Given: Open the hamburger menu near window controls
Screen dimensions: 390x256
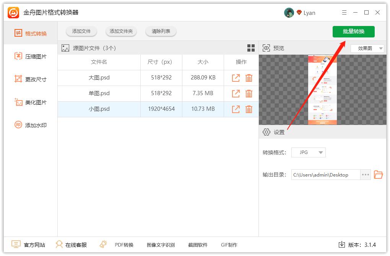Looking at the screenshot, I should [344, 12].
